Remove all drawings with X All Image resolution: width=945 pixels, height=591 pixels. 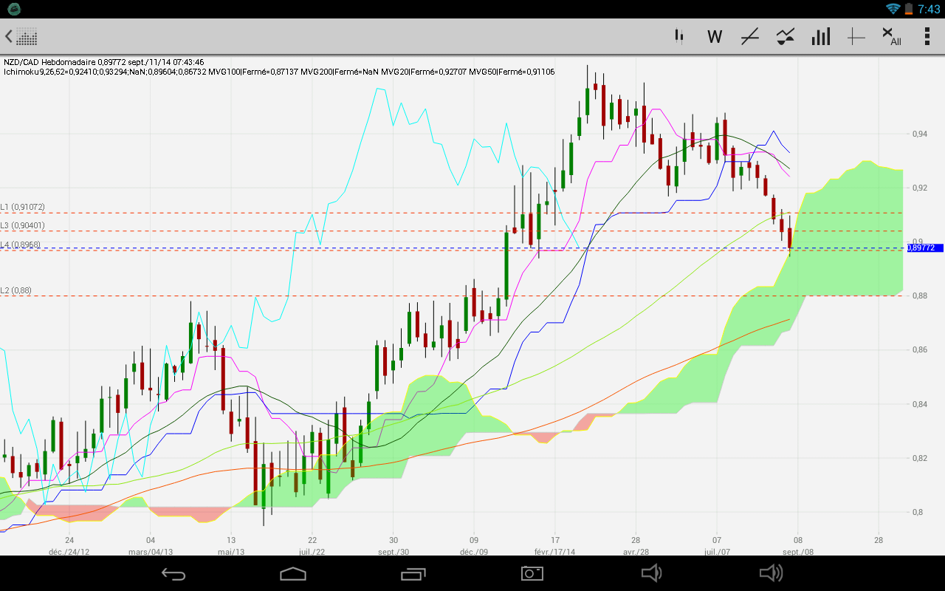pyautogui.click(x=891, y=36)
